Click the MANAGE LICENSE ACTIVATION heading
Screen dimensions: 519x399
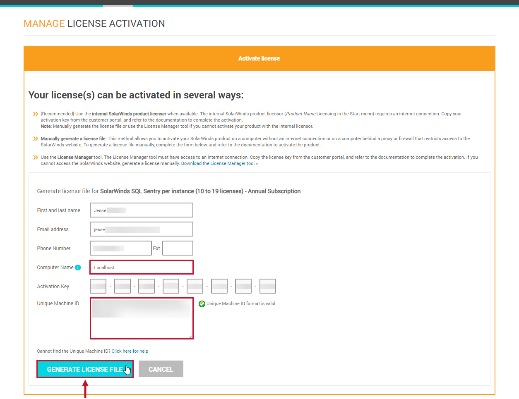click(x=94, y=24)
